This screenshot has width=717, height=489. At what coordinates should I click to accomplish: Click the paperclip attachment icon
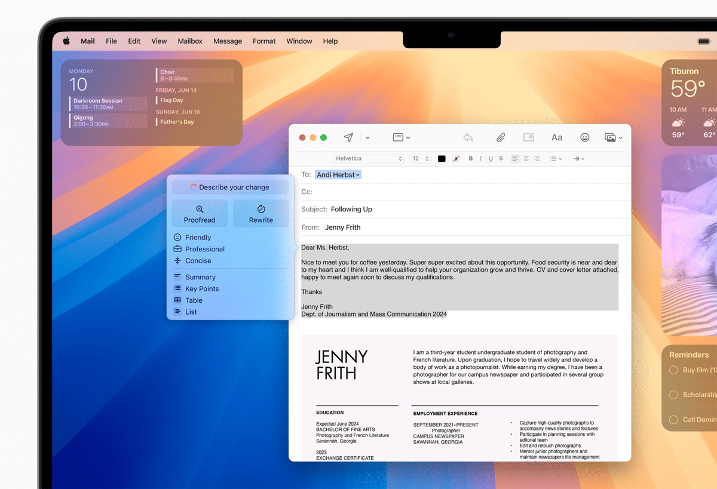[x=501, y=137]
